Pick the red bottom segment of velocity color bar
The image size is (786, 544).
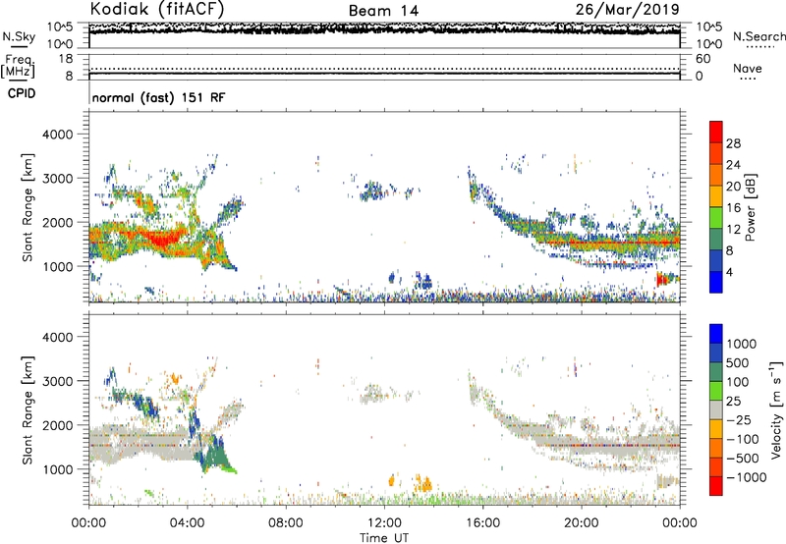tap(716, 485)
